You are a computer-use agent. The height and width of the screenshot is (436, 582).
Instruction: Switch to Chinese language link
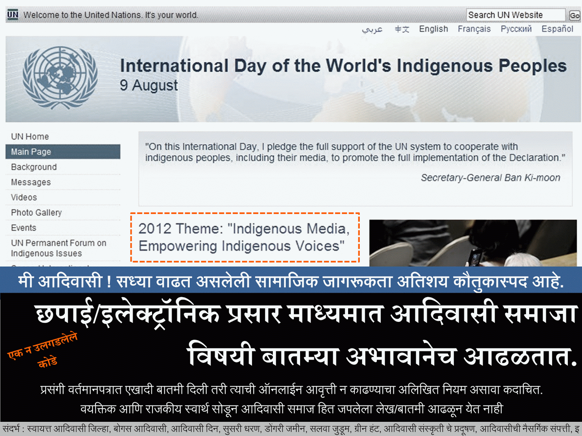tap(402, 29)
